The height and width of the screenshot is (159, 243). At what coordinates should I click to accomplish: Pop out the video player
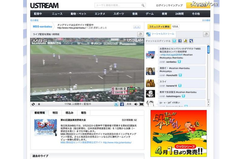click(x=140, y=34)
